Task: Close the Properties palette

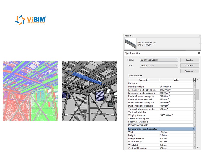Action: point(200,36)
